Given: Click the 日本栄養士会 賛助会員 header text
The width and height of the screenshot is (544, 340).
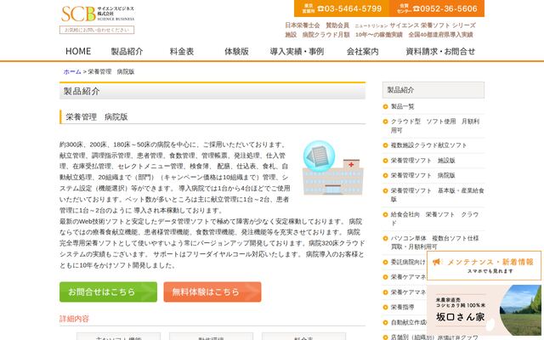Looking at the screenshot, I should 317,25.
